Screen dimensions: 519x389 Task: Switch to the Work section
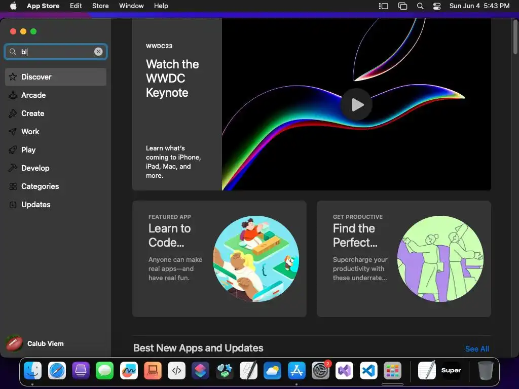[x=56, y=132]
